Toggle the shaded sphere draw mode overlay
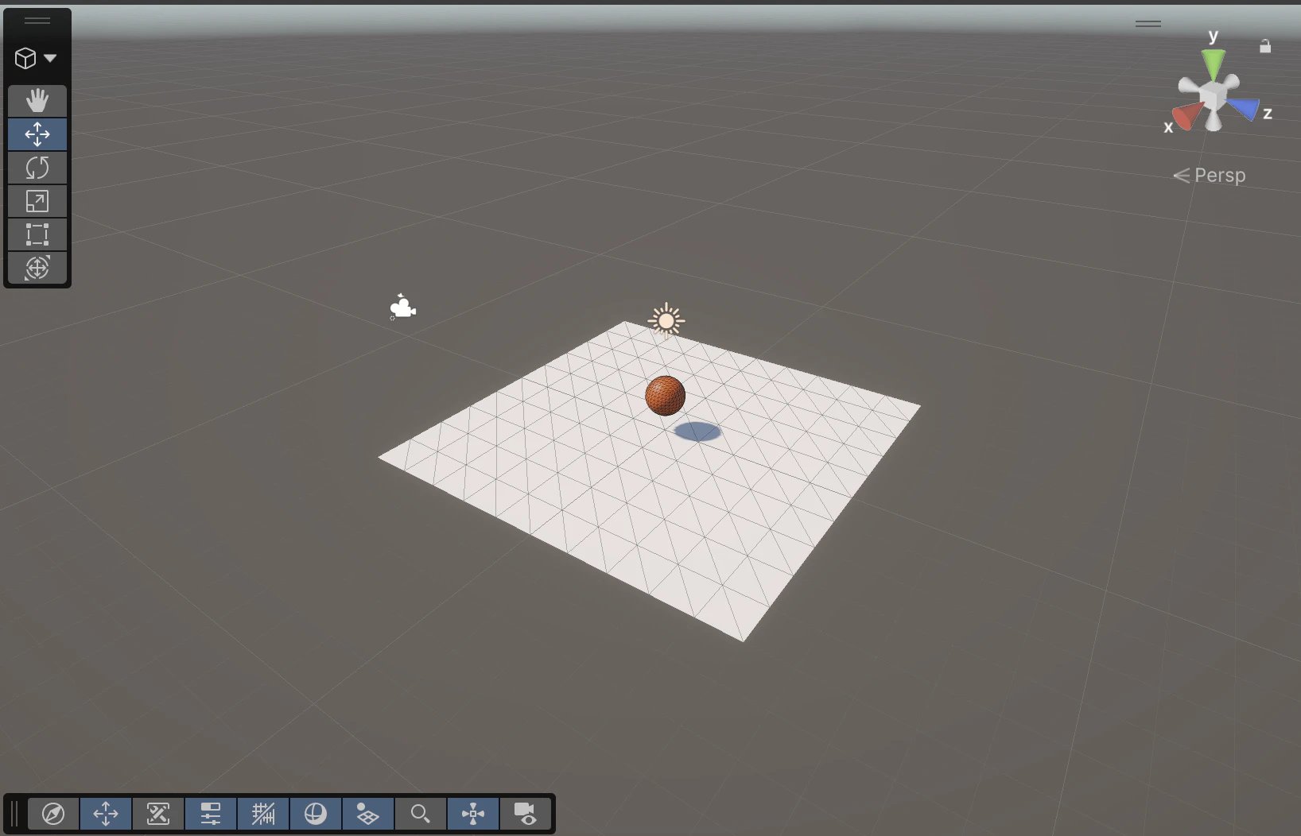The image size is (1301, 836). [x=316, y=814]
